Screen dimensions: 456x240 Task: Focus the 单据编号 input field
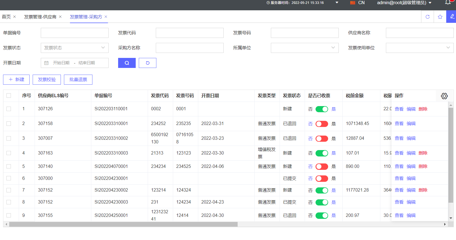point(75,33)
